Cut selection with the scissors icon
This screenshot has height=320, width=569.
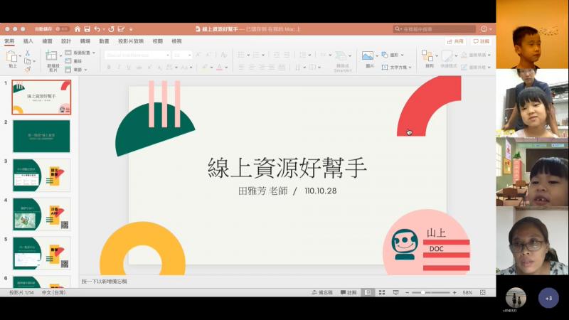28,53
